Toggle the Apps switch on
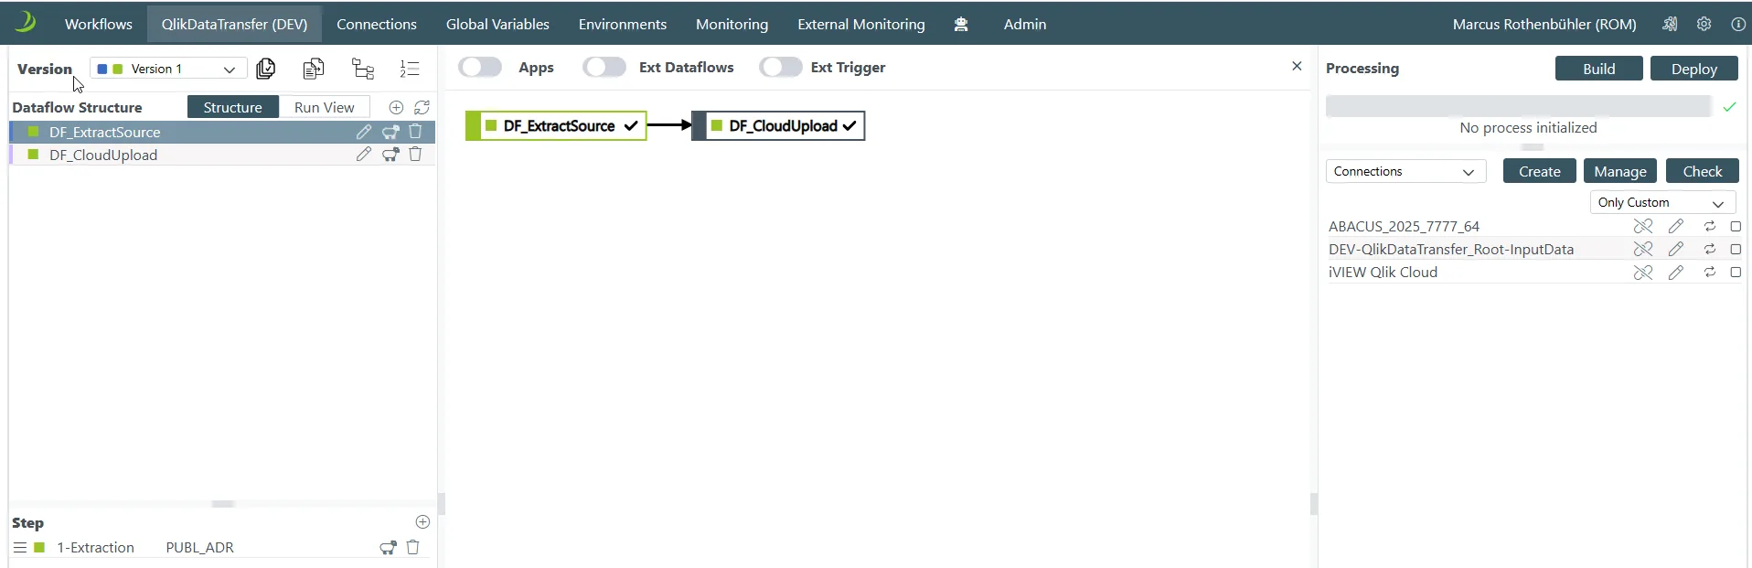This screenshot has width=1752, height=568. pyautogui.click(x=480, y=67)
